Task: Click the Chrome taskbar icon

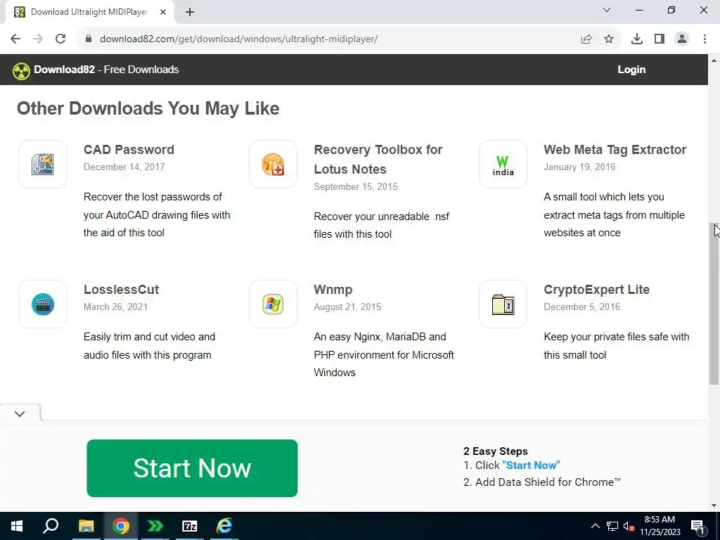Action: (120, 526)
